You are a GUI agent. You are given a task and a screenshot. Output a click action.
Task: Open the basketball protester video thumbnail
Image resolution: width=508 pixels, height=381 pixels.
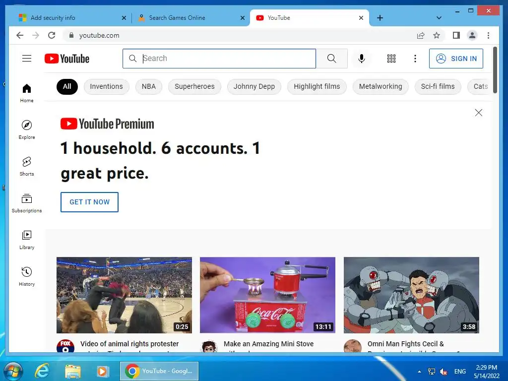[124, 295]
